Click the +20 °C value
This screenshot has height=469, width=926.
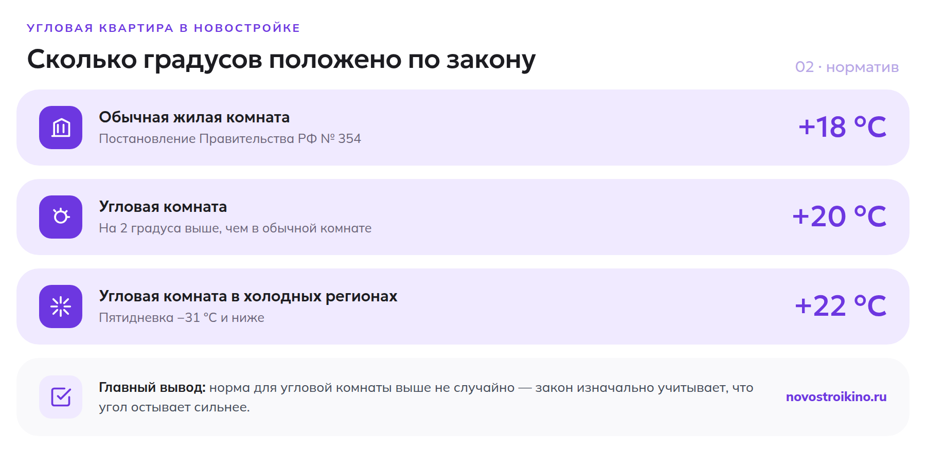click(x=839, y=217)
